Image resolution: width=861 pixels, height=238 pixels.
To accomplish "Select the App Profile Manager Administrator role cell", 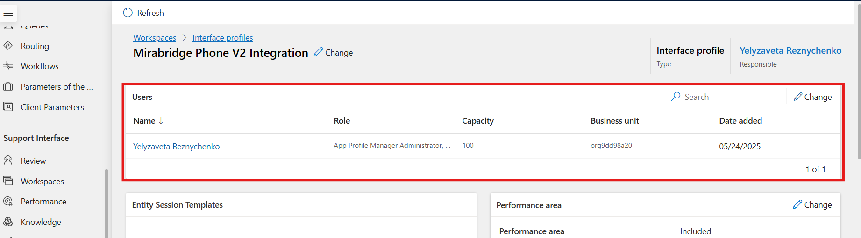I will click(392, 146).
